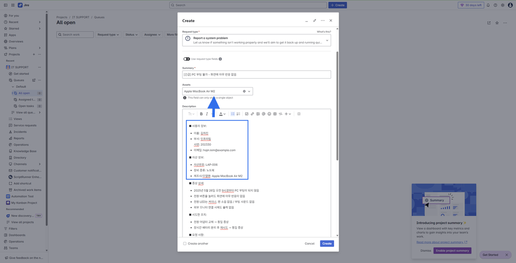Click the Search work field

coord(75,35)
